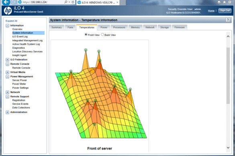Screen dimensions: 235x156
Task: Open Power Settings page
Action: (x=20, y=88)
